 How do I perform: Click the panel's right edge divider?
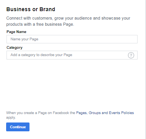click(145, 69)
